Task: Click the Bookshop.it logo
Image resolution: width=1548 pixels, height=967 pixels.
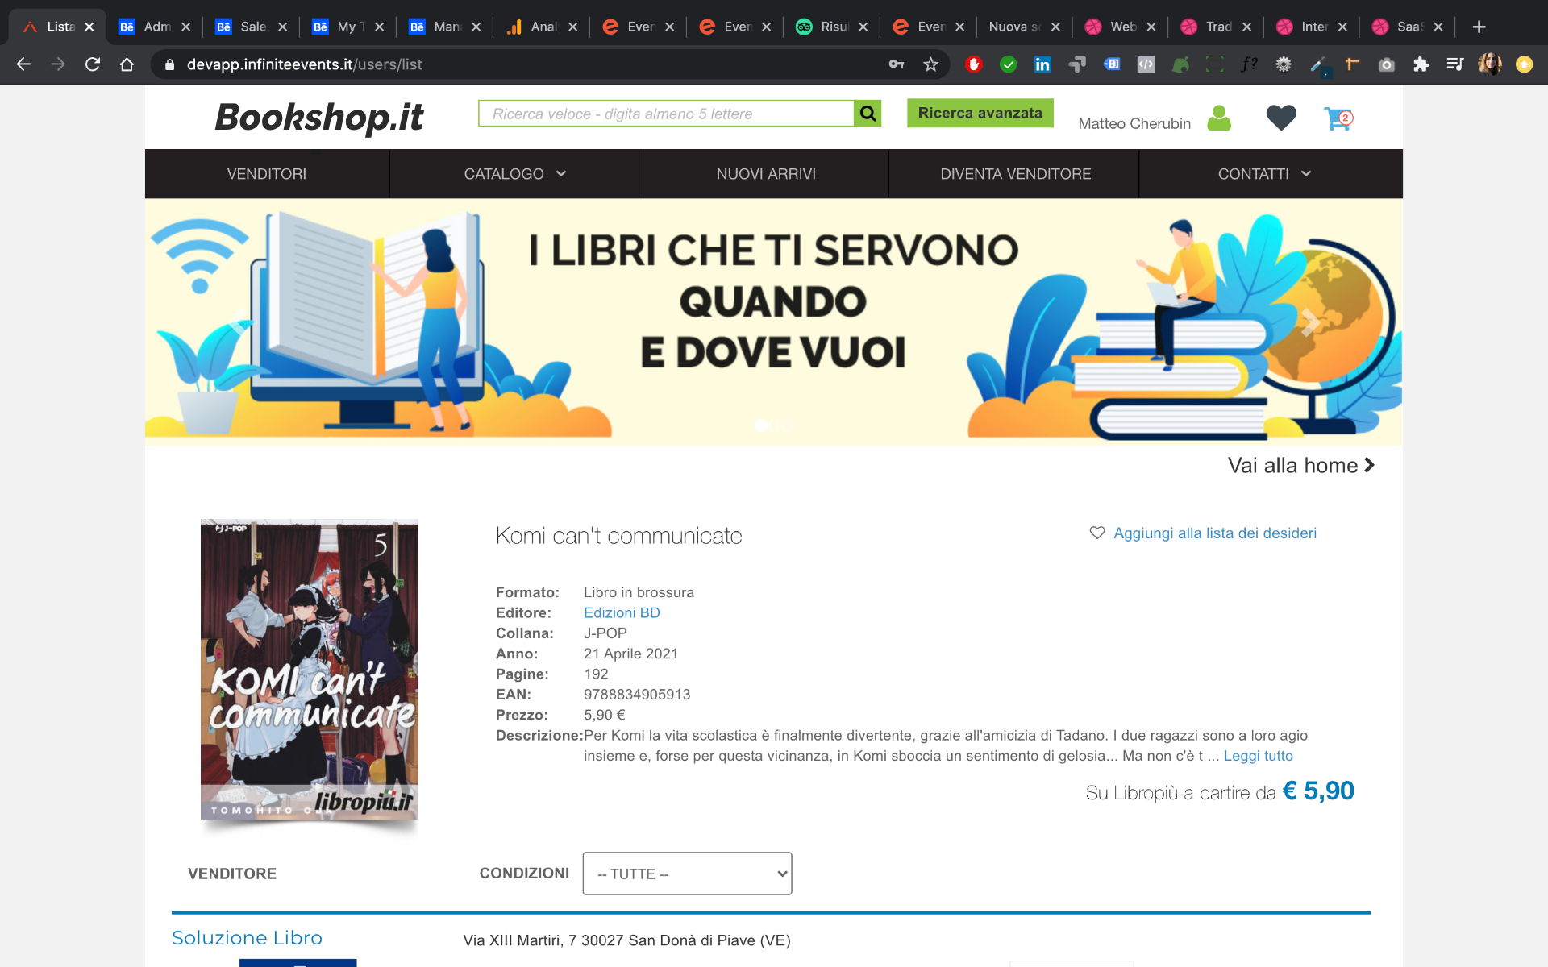Action: (319, 118)
